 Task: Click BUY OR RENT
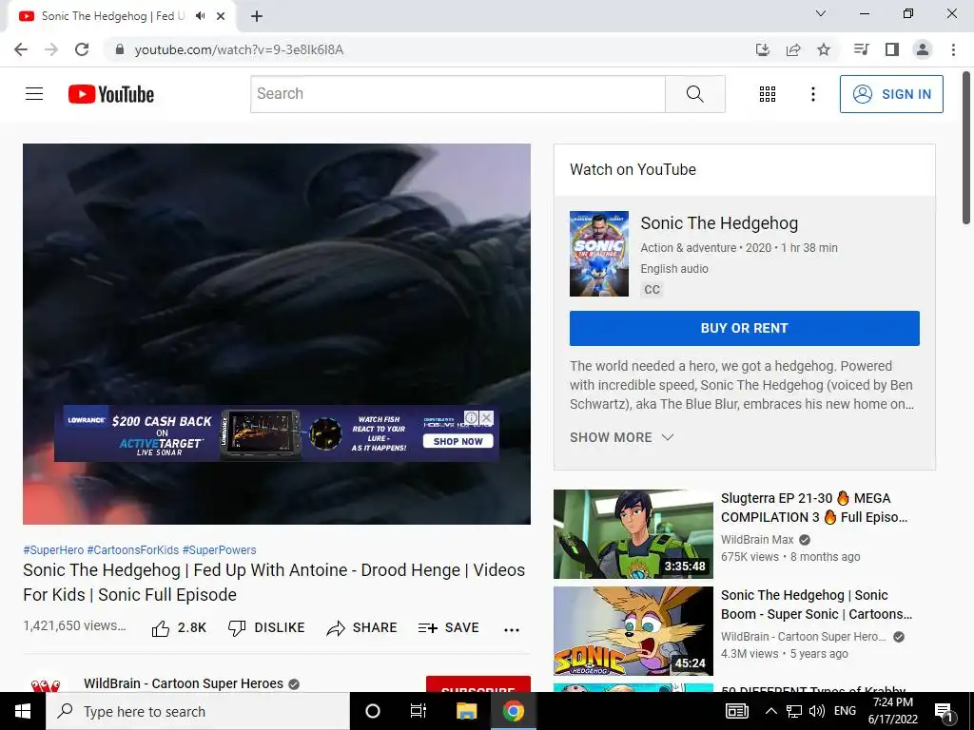744,328
